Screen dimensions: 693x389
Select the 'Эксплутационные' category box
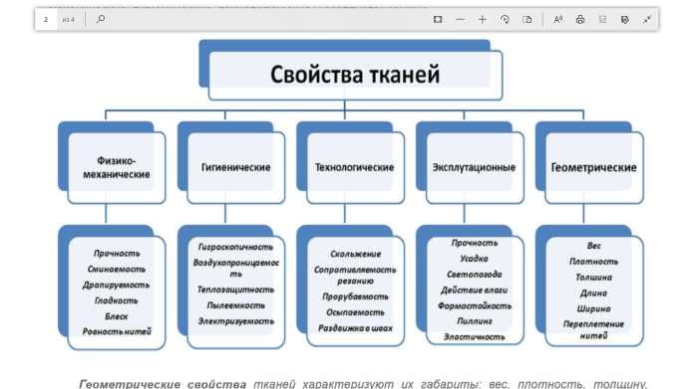coord(475,167)
